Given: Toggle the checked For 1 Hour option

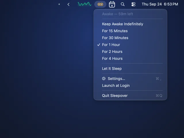Looking at the screenshot, I should 130,45.
